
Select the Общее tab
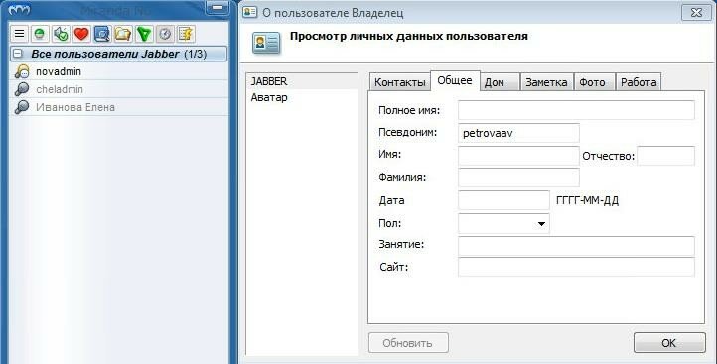(x=455, y=81)
